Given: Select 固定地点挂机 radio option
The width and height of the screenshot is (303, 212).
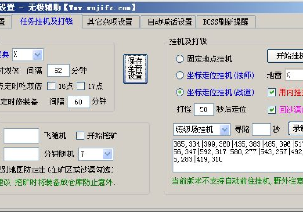Looking at the screenshot, I should coord(180,59).
